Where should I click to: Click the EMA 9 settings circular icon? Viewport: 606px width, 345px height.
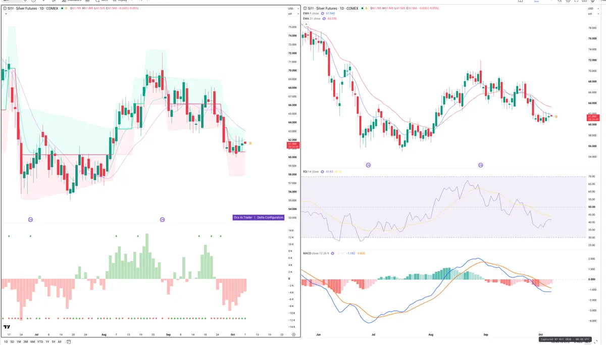[x=322, y=13]
